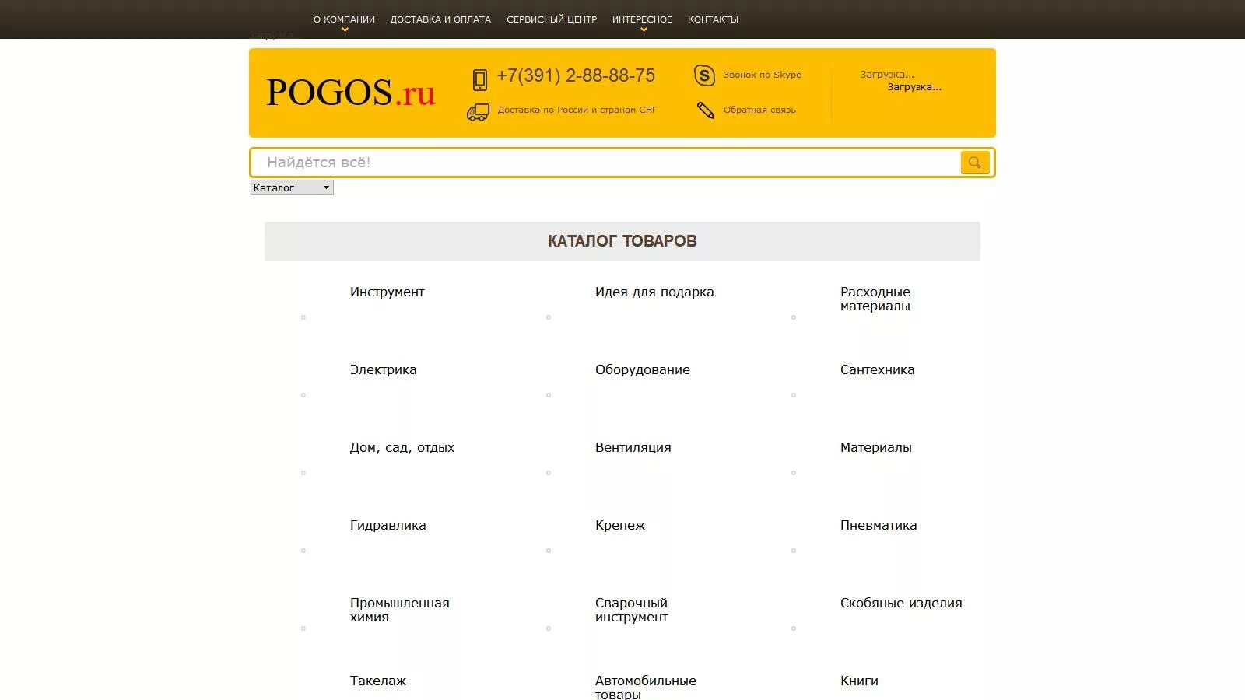The image size is (1245, 700).
Task: Open the Сантехника category
Action: click(877, 369)
